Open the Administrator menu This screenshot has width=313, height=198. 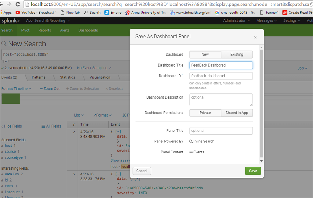click(x=236, y=20)
